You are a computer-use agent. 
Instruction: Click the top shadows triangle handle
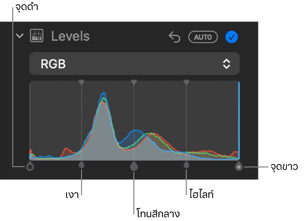[x=81, y=82]
